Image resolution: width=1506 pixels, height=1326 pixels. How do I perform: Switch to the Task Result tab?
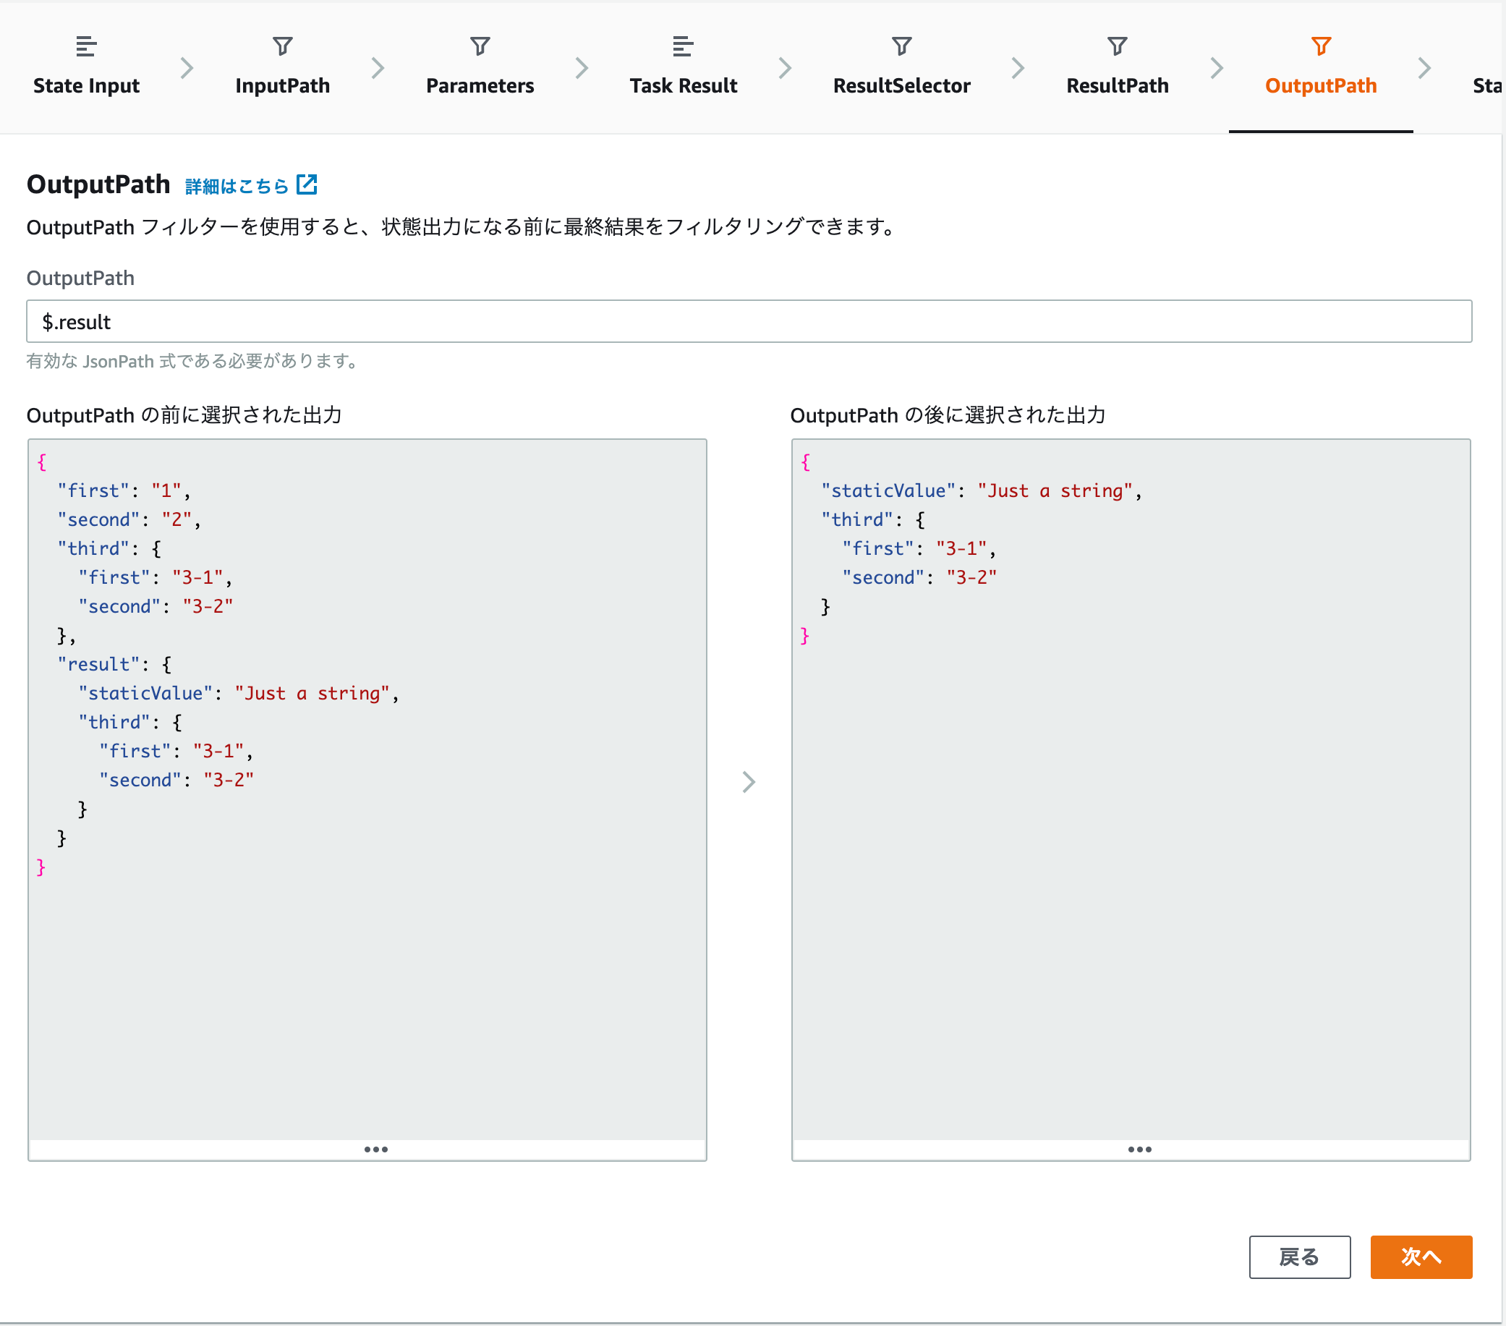(683, 85)
